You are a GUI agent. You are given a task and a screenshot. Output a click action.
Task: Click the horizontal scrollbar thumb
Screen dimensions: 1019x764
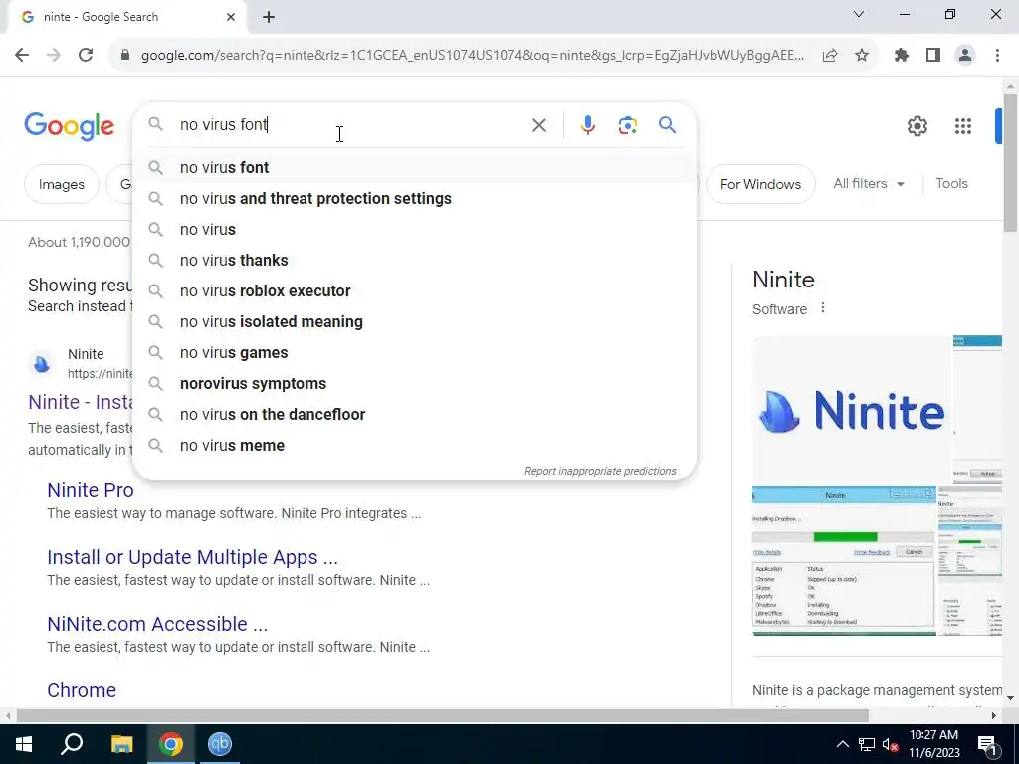(442, 716)
